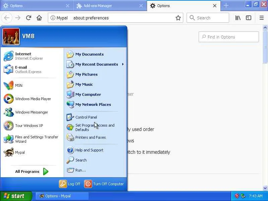This screenshot has width=268, height=201.
Task: Click the 7:43 AM clock
Action: coord(256,196)
